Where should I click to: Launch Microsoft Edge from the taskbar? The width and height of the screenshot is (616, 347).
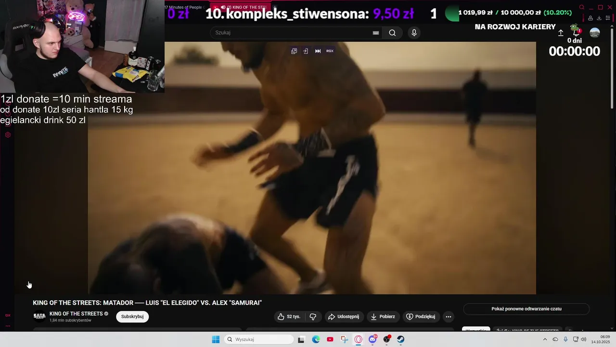click(316, 339)
